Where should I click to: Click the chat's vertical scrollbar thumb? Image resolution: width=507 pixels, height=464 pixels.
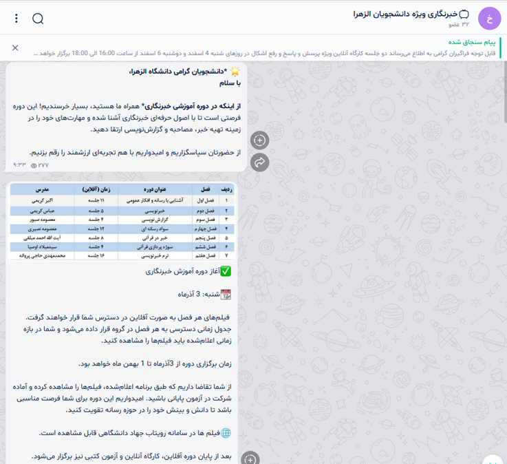(505, 92)
